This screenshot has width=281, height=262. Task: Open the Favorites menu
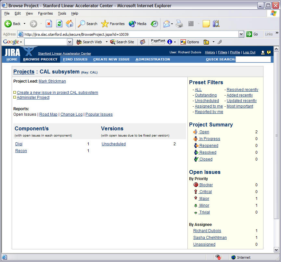pyautogui.click(x=45, y=13)
